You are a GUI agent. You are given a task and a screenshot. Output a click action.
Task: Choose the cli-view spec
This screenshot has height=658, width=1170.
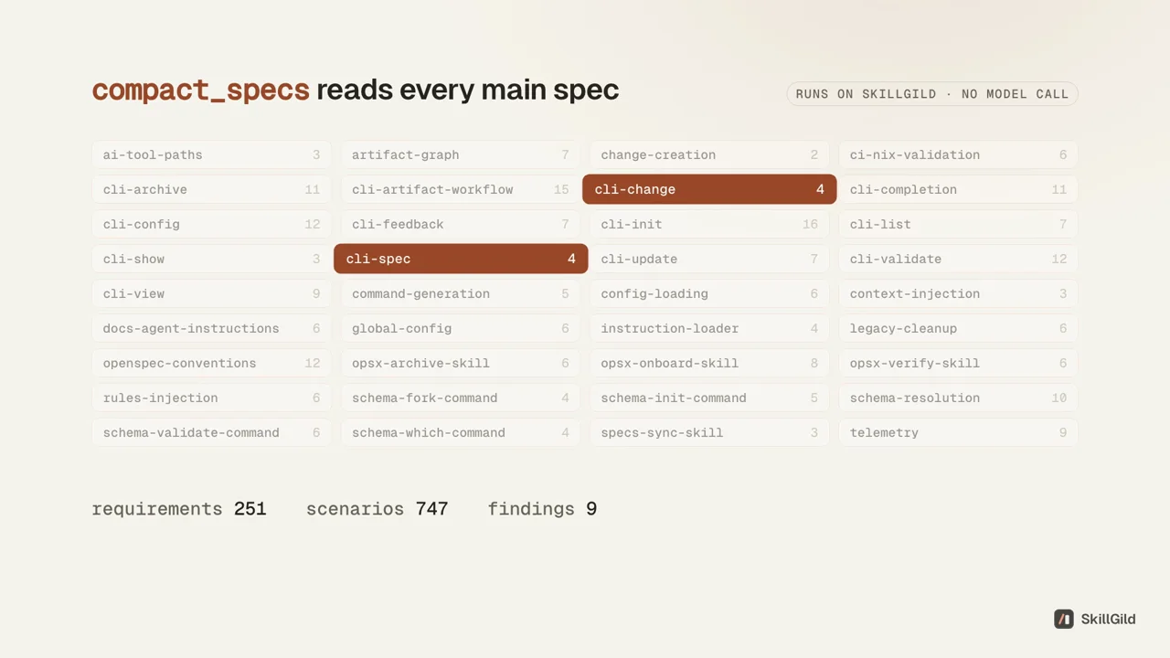click(211, 293)
